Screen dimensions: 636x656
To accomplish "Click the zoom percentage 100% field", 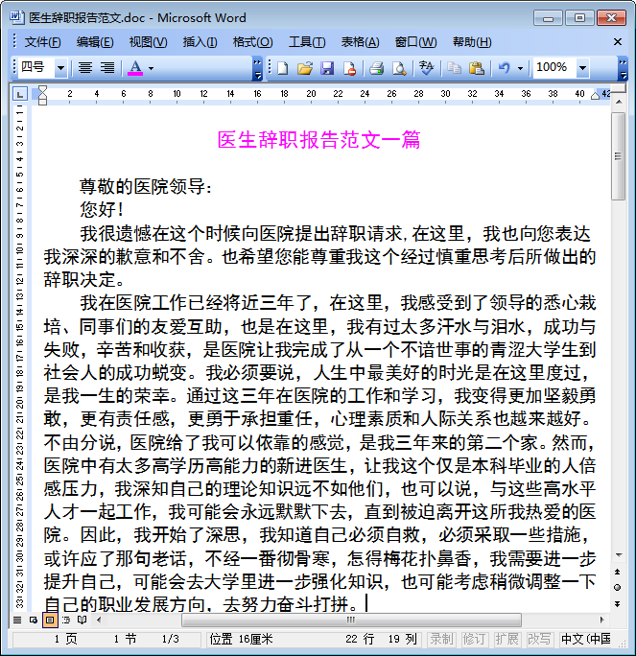I will (554, 67).
